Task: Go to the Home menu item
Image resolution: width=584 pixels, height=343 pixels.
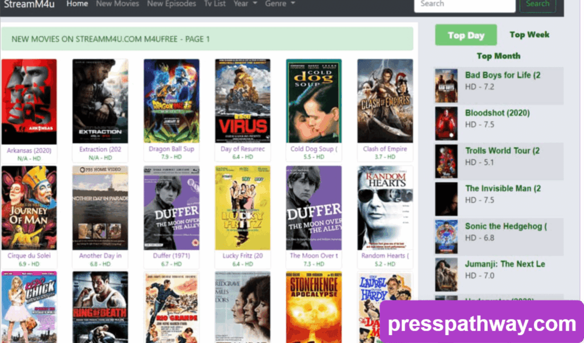Action: [77, 4]
